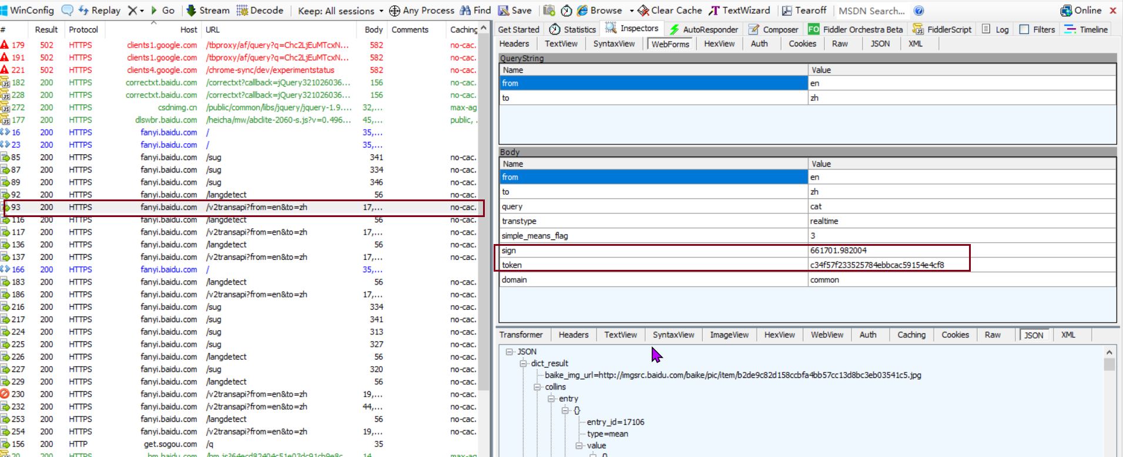This screenshot has height=457, width=1123.
Task: Open WinConfig from the toolbar
Action: [x=28, y=11]
